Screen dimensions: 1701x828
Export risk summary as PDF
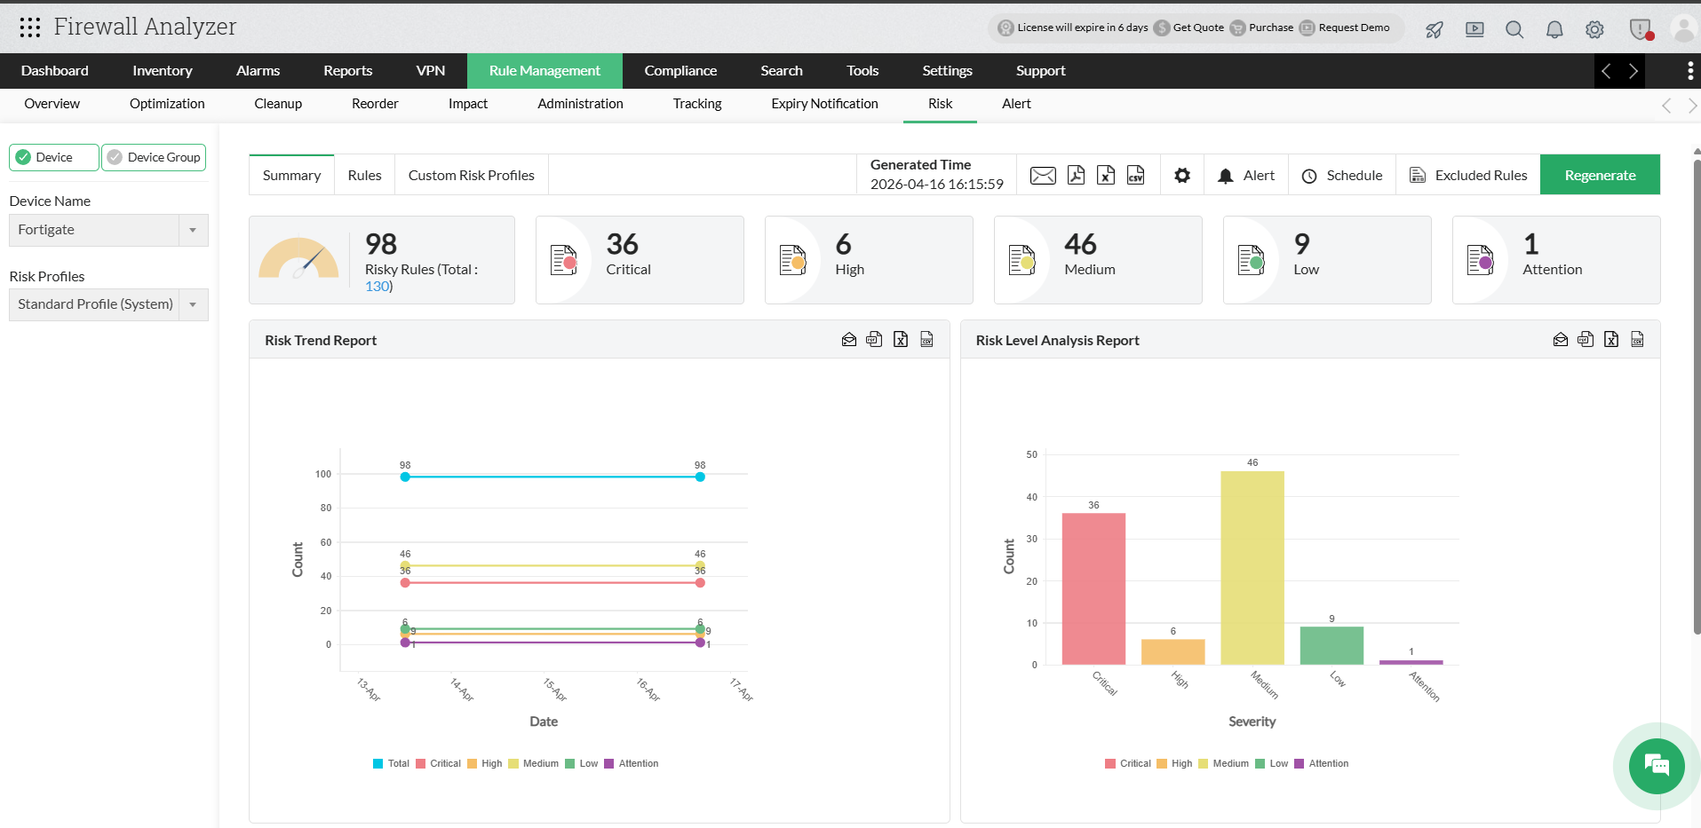[x=1076, y=175]
